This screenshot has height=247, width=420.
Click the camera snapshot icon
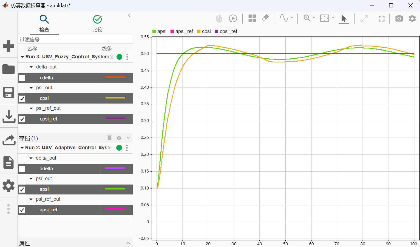[x=399, y=19]
